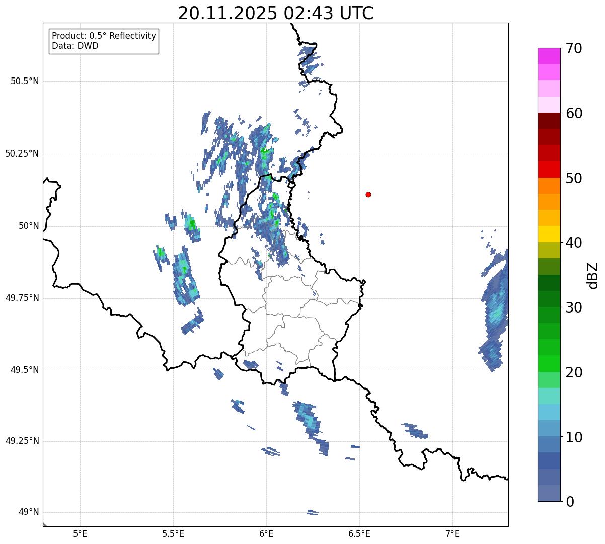Click the title '20.11.2025 02:43 UTC'

click(x=276, y=13)
